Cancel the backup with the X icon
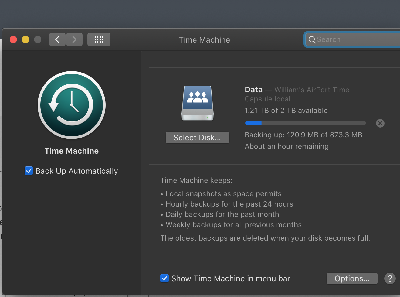The image size is (400, 297). click(380, 123)
